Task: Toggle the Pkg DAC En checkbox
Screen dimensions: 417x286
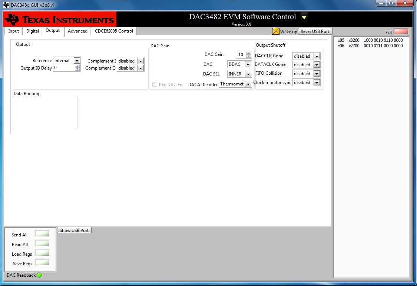Action: pos(155,84)
